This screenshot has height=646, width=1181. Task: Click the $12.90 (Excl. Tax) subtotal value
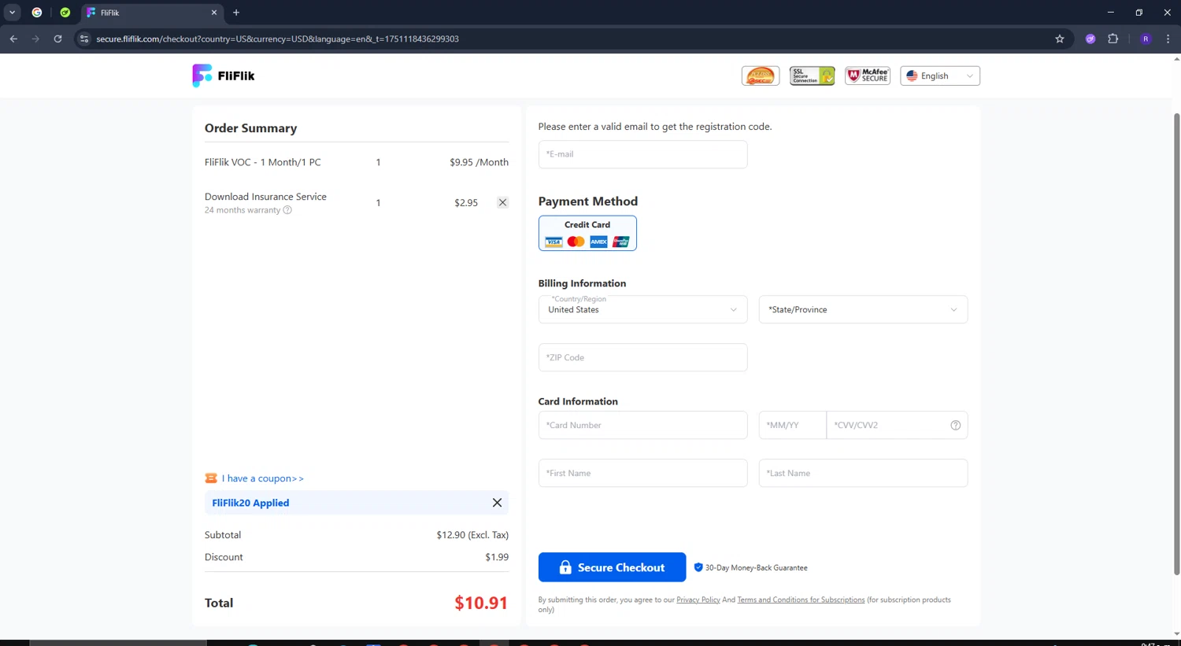(472, 535)
